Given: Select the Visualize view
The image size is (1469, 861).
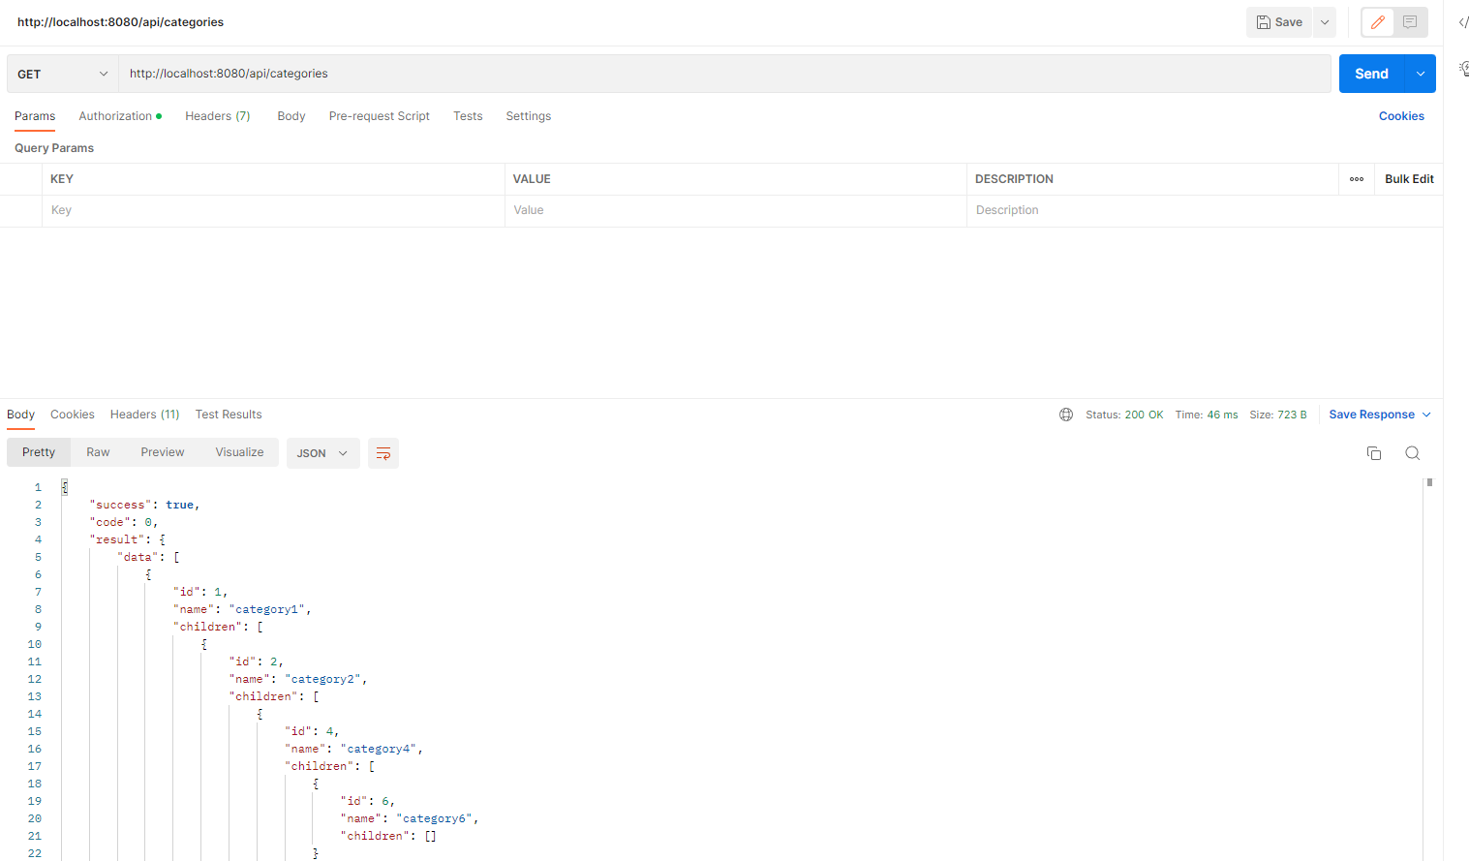Looking at the screenshot, I should coord(239,452).
